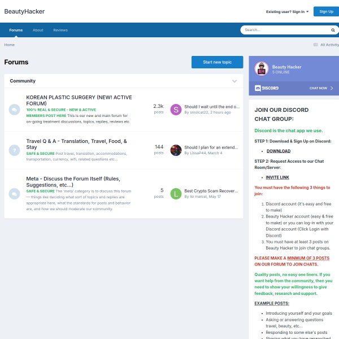Click the '5 posts' count
This screenshot has height=339, width=339.
[159, 193]
